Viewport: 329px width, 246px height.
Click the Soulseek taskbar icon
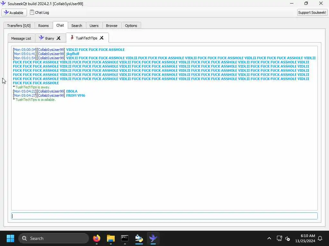click(x=153, y=238)
